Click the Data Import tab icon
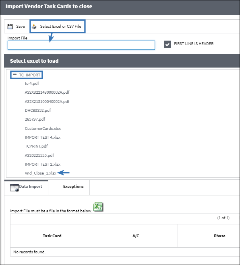The width and height of the screenshot is (240, 265). (14, 188)
